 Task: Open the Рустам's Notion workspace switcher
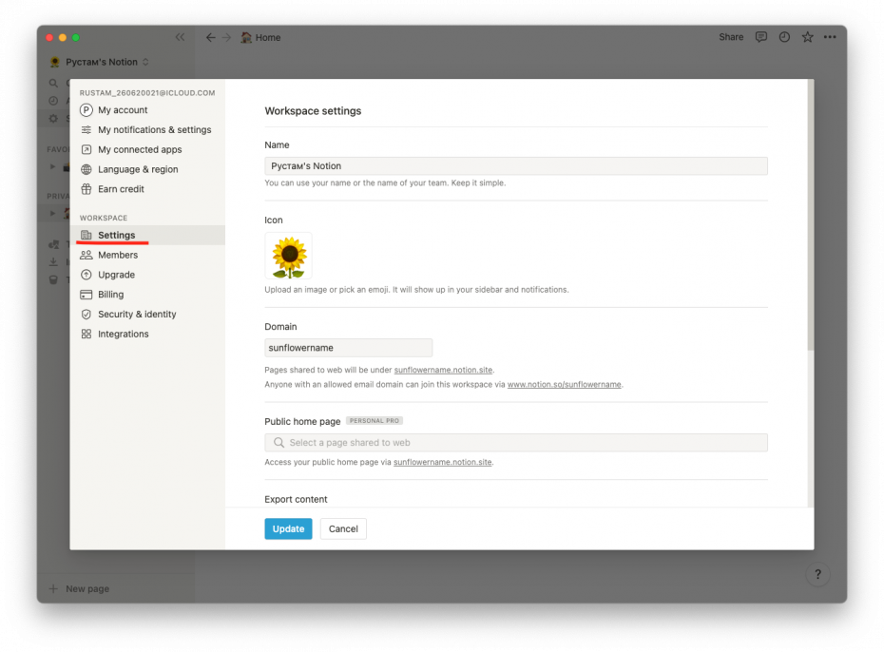pos(101,62)
